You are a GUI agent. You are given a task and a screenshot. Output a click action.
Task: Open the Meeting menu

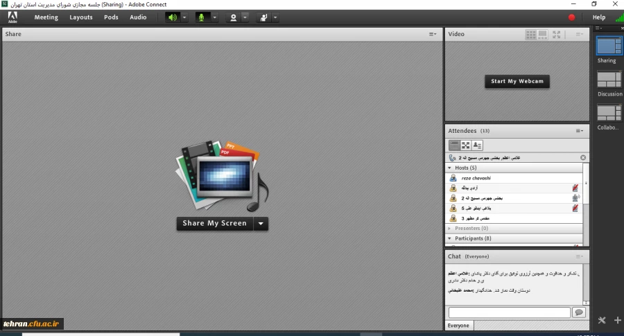(46, 17)
